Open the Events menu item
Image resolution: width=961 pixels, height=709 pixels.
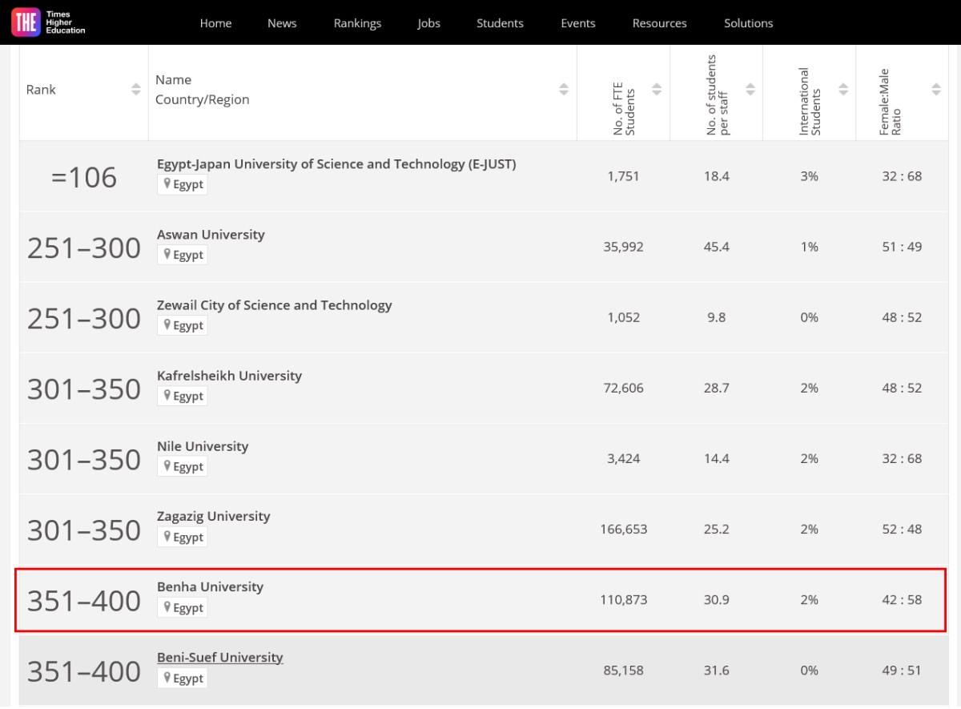tap(578, 23)
